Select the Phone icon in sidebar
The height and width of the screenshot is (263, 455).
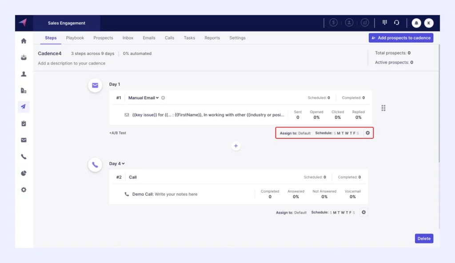24,157
